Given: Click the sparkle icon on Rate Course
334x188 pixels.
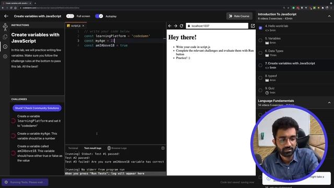Looking at the screenshot, I should [231, 16].
